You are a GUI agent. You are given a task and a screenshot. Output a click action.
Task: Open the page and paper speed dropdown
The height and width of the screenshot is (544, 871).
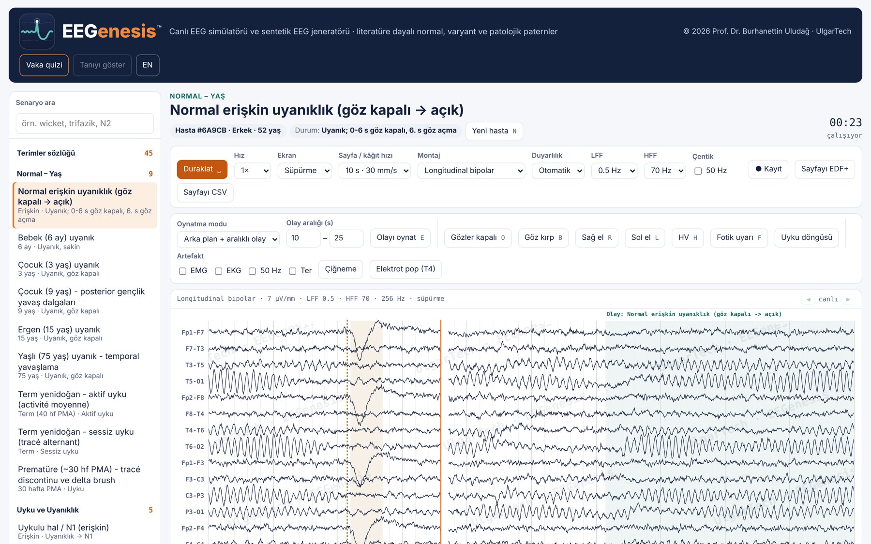tap(375, 171)
